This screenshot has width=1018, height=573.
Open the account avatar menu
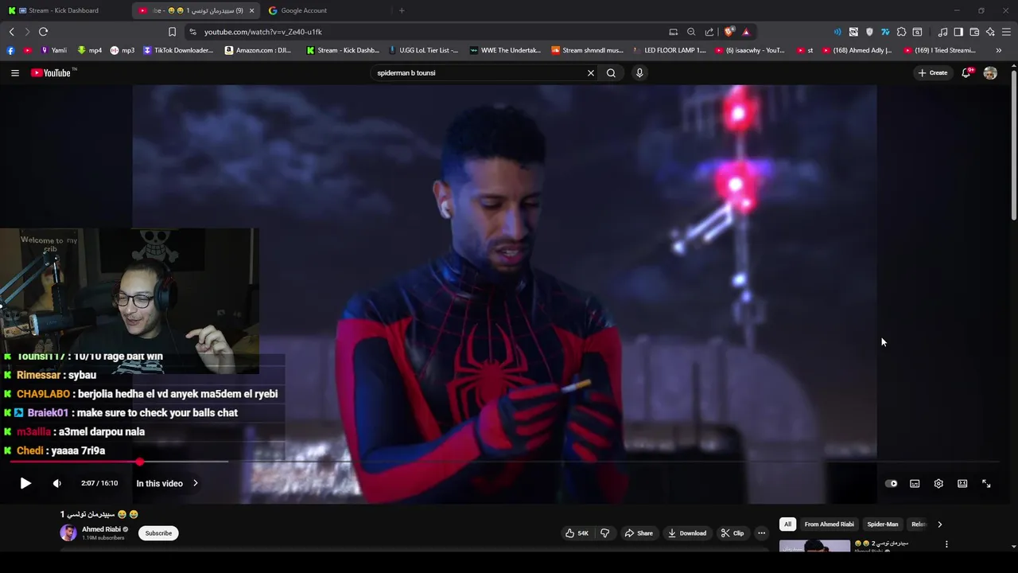990,72
